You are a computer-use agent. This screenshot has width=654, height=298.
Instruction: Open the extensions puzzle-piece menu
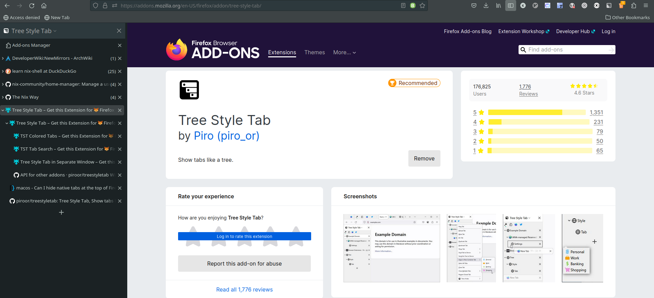634,5
